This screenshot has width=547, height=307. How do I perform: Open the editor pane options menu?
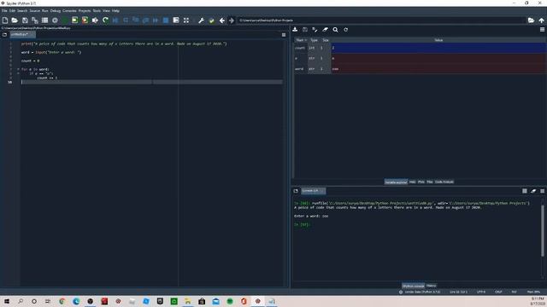pos(284,35)
